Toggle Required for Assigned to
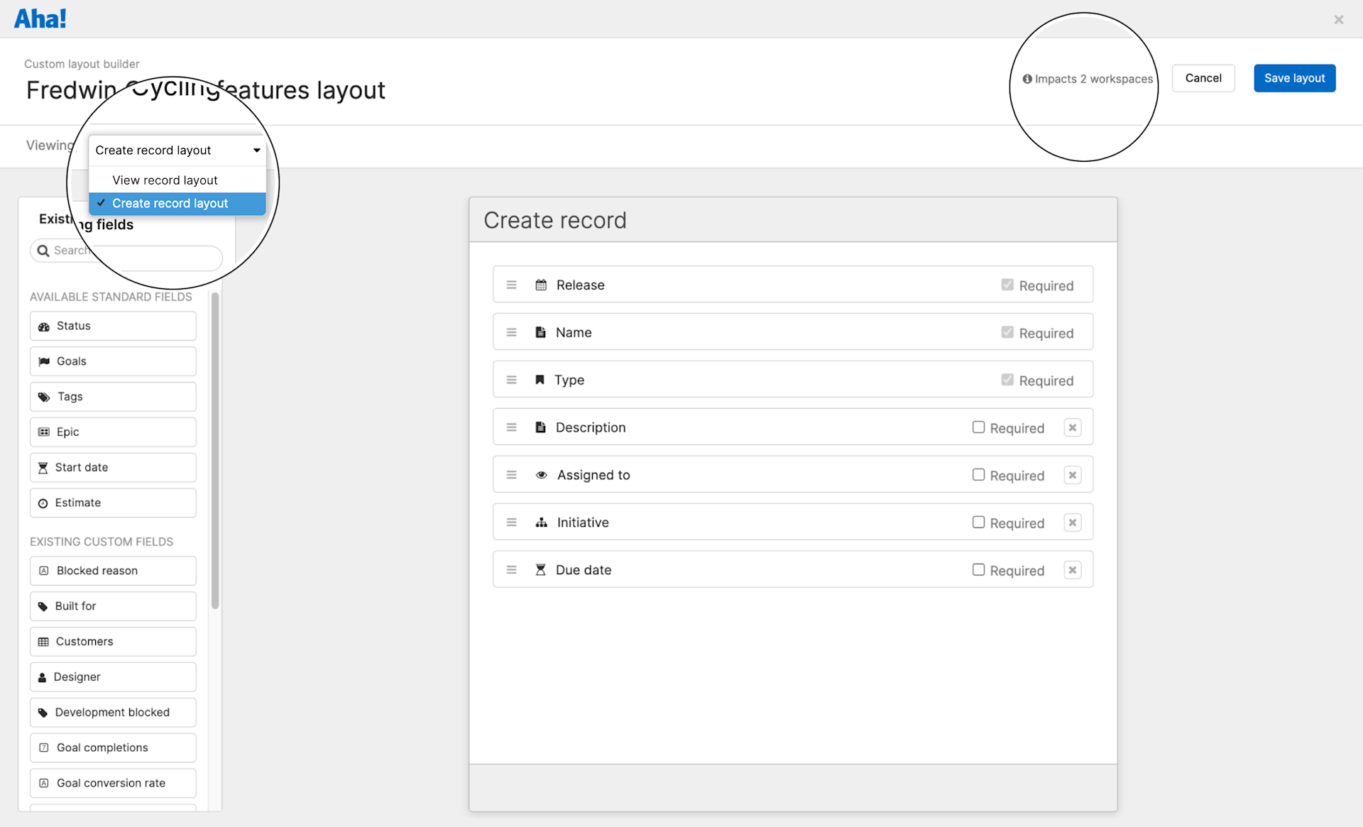This screenshot has width=1363, height=827. (978, 474)
